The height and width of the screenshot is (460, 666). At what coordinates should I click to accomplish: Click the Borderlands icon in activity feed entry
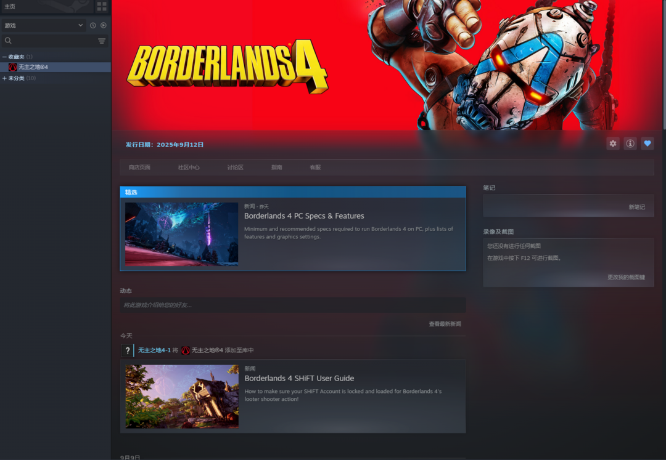click(186, 350)
